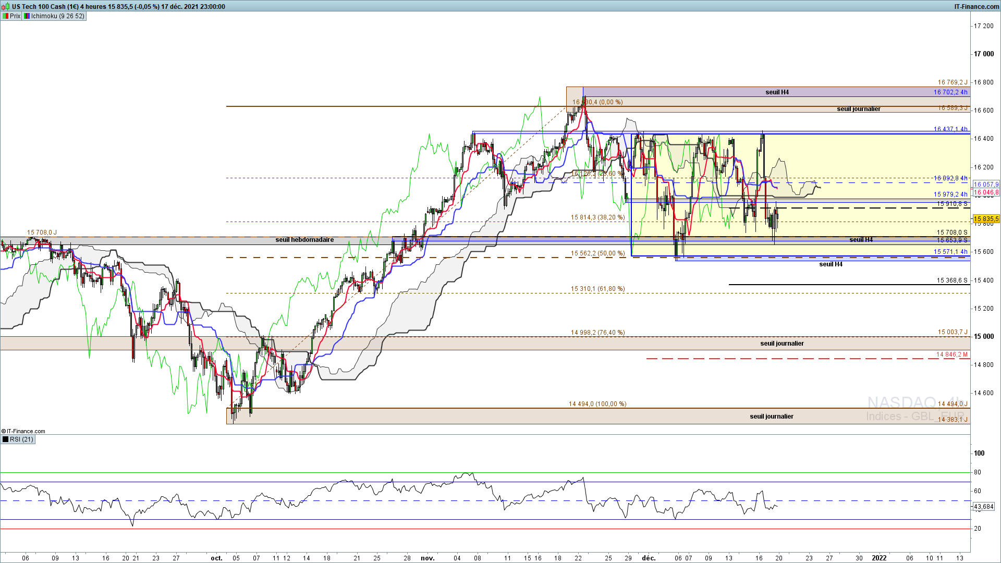Click the candlestick icon in the title bar
The image size is (1001, 563).
6,7
